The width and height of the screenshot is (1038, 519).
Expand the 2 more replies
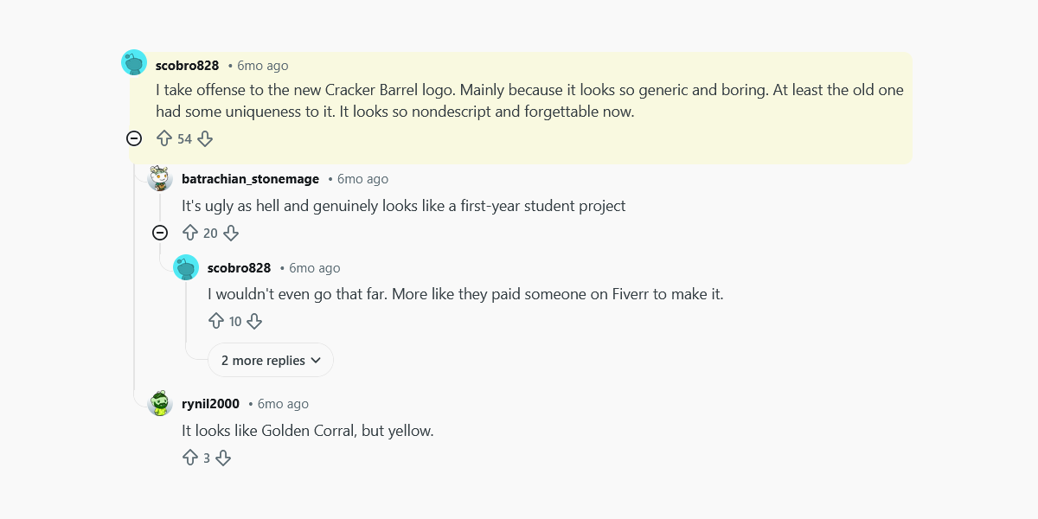click(270, 360)
